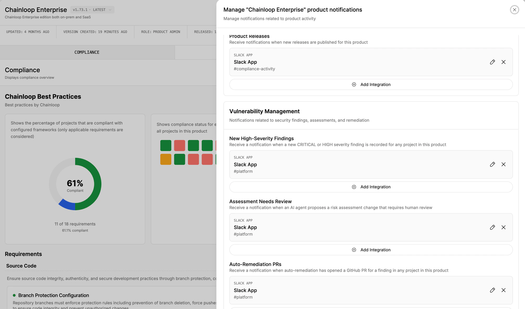Edit the #compliance-activity Slack App integration
525x309 pixels.
pyautogui.click(x=492, y=62)
